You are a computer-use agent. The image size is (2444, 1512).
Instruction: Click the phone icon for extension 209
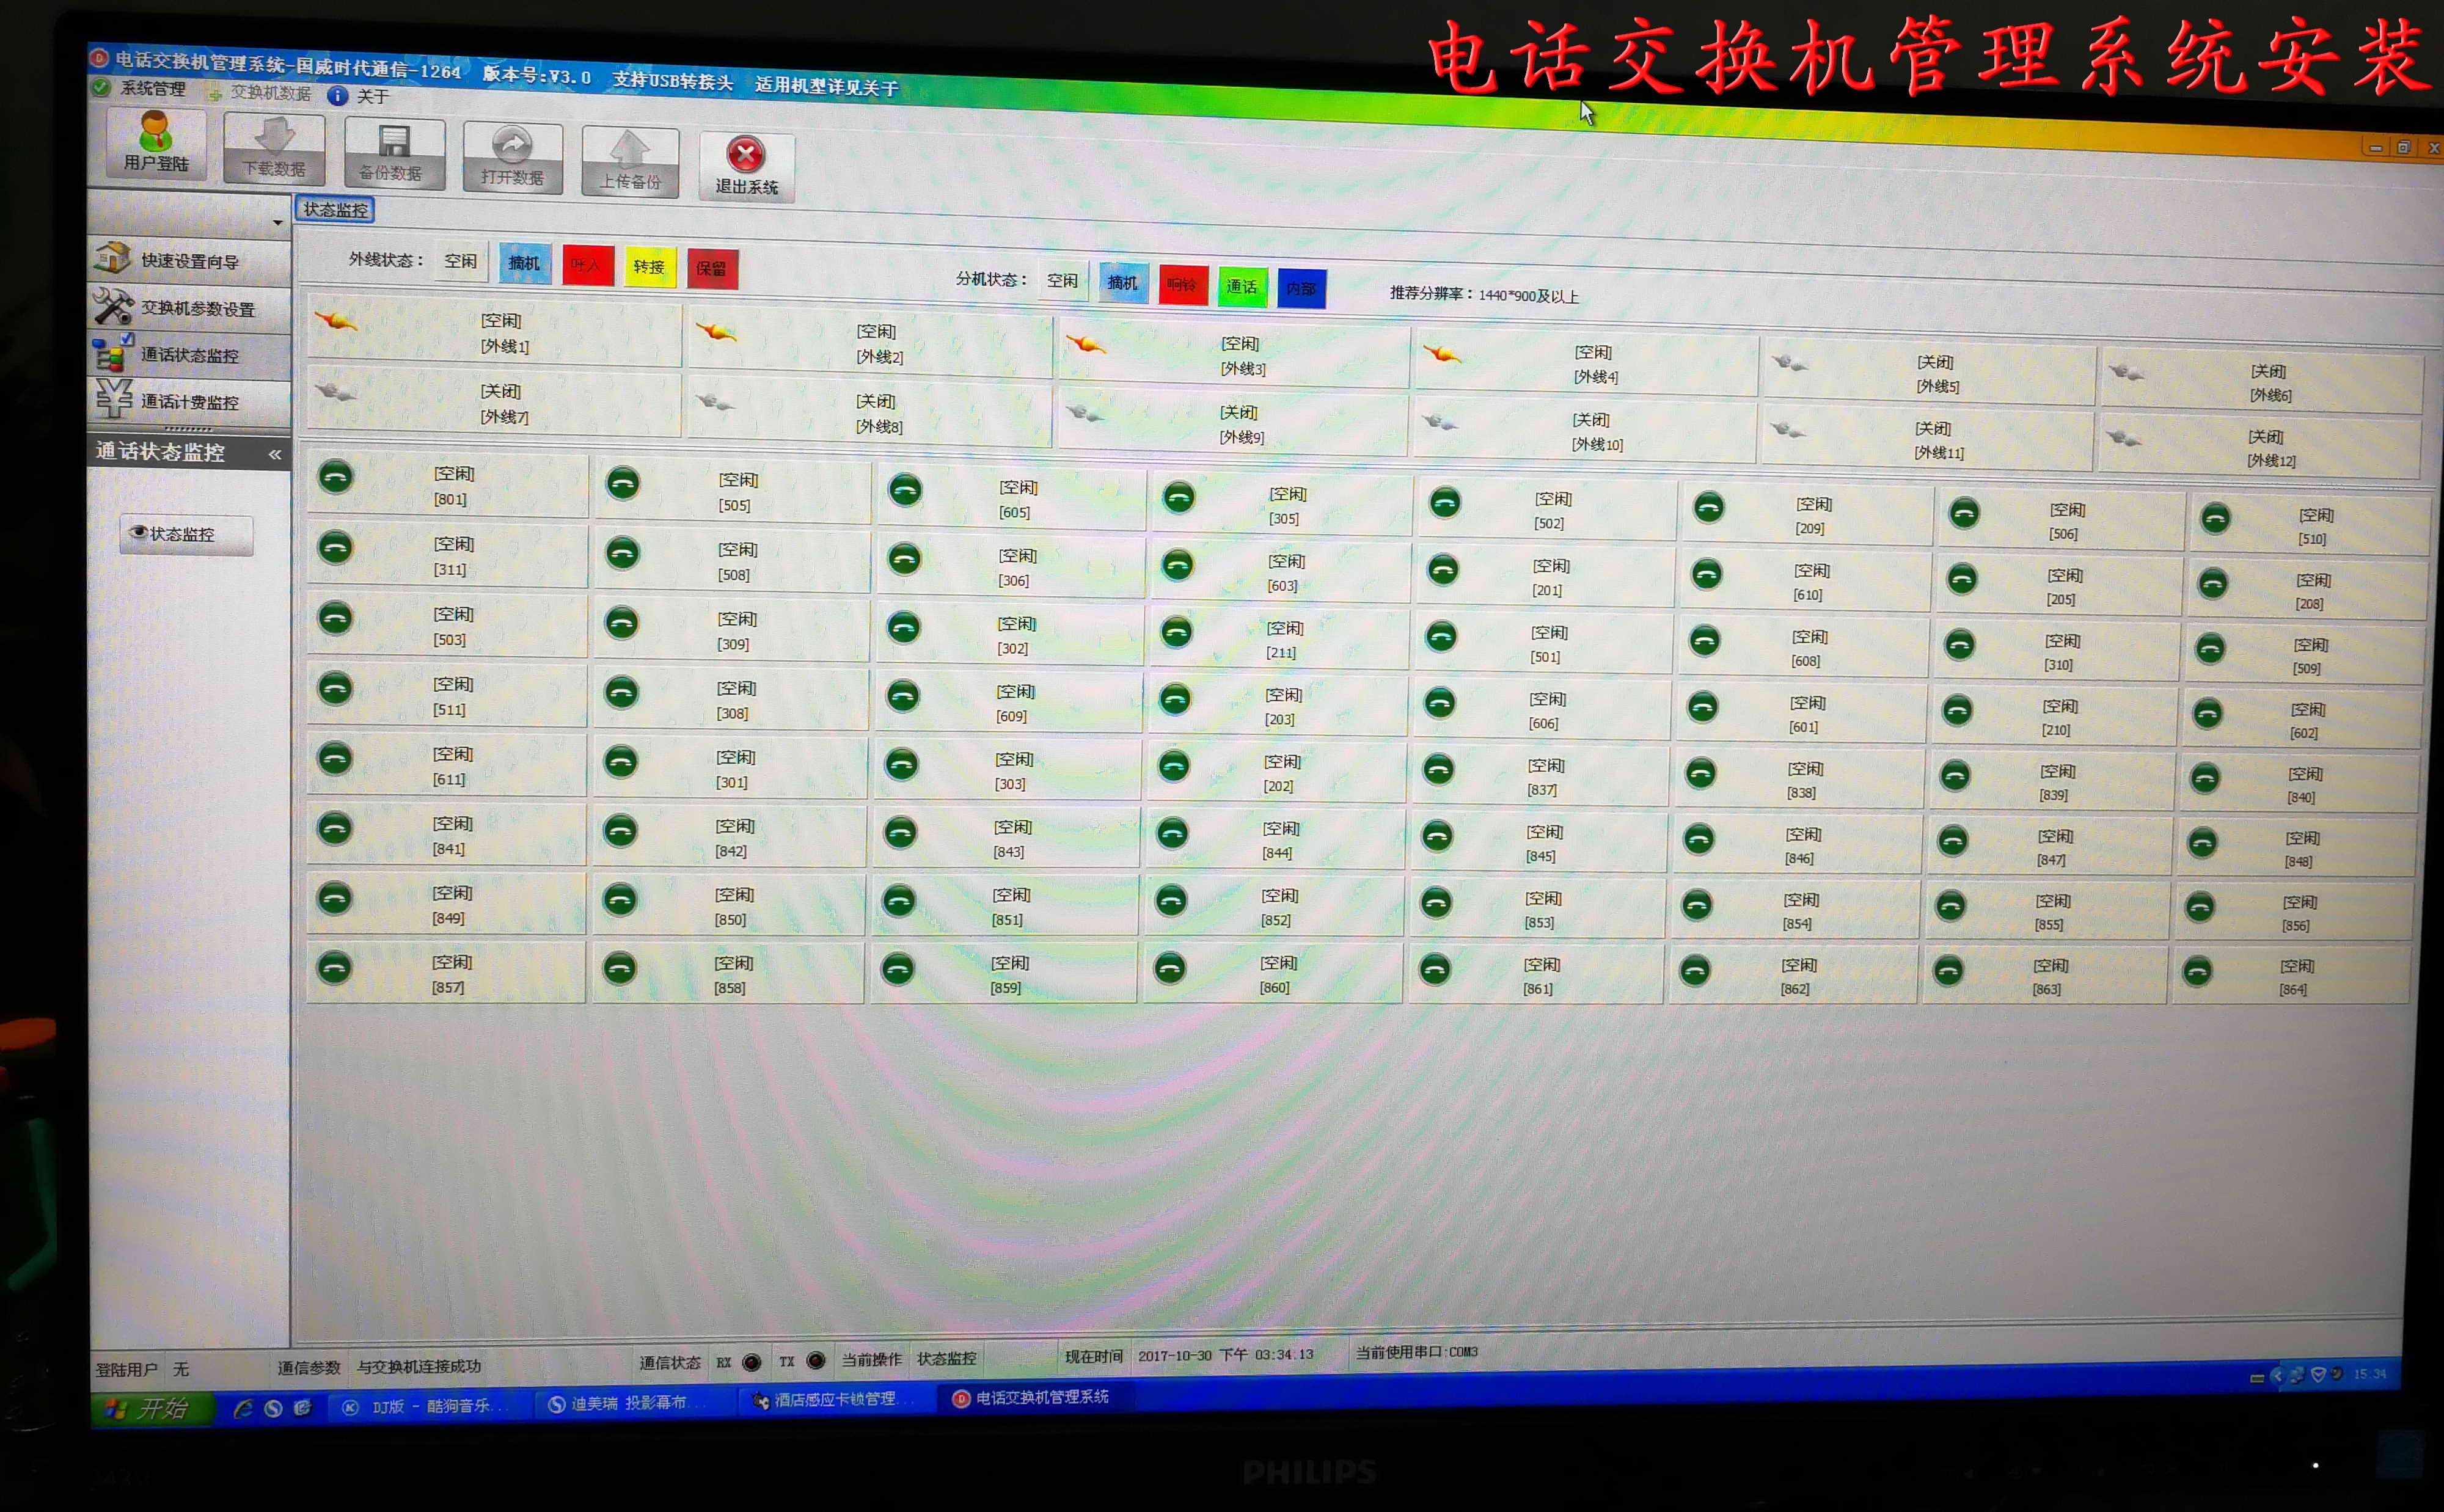coord(1709,508)
